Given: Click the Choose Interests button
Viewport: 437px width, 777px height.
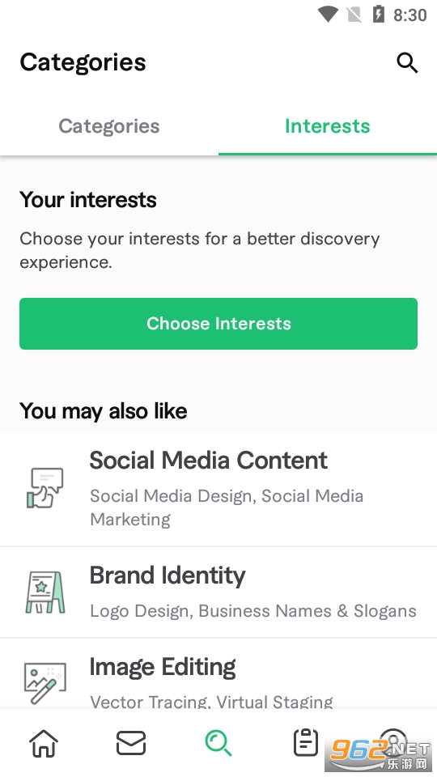Looking at the screenshot, I should [x=218, y=324].
